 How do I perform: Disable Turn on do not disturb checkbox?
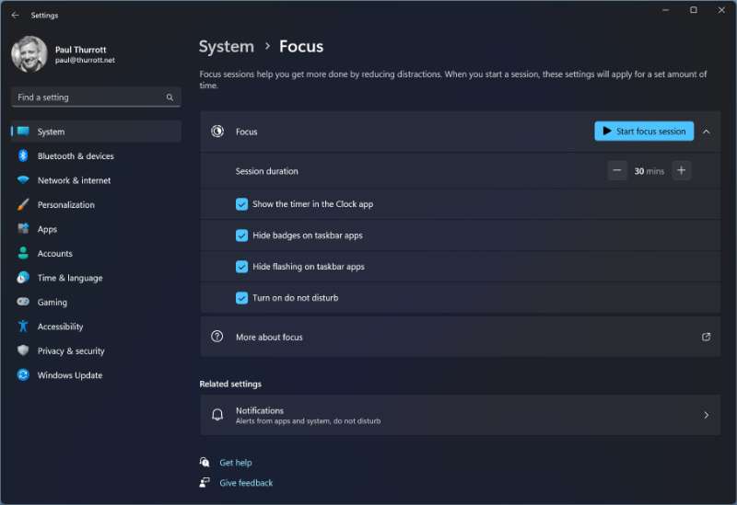(241, 298)
